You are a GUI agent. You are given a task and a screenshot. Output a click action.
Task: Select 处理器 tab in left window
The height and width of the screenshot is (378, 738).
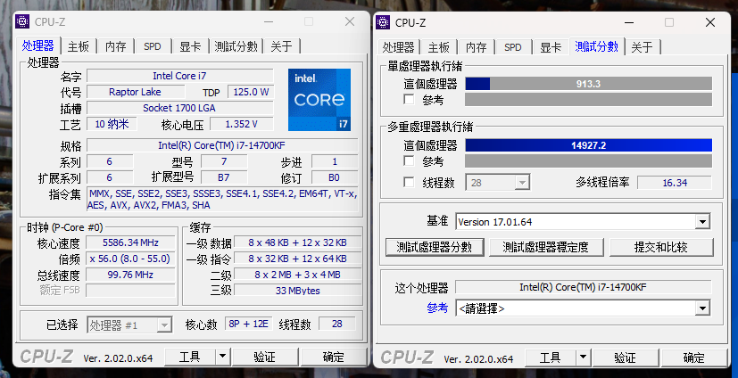[x=38, y=45]
